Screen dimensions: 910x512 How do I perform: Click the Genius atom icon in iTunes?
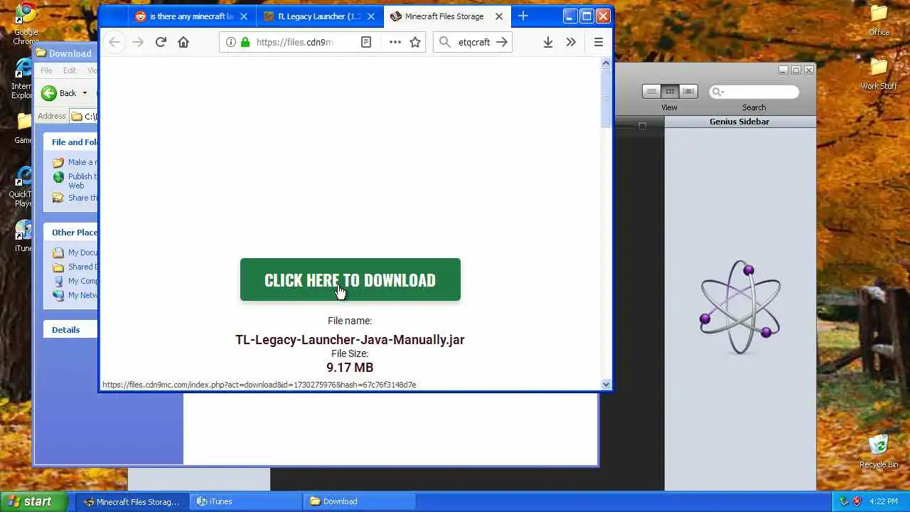740,307
